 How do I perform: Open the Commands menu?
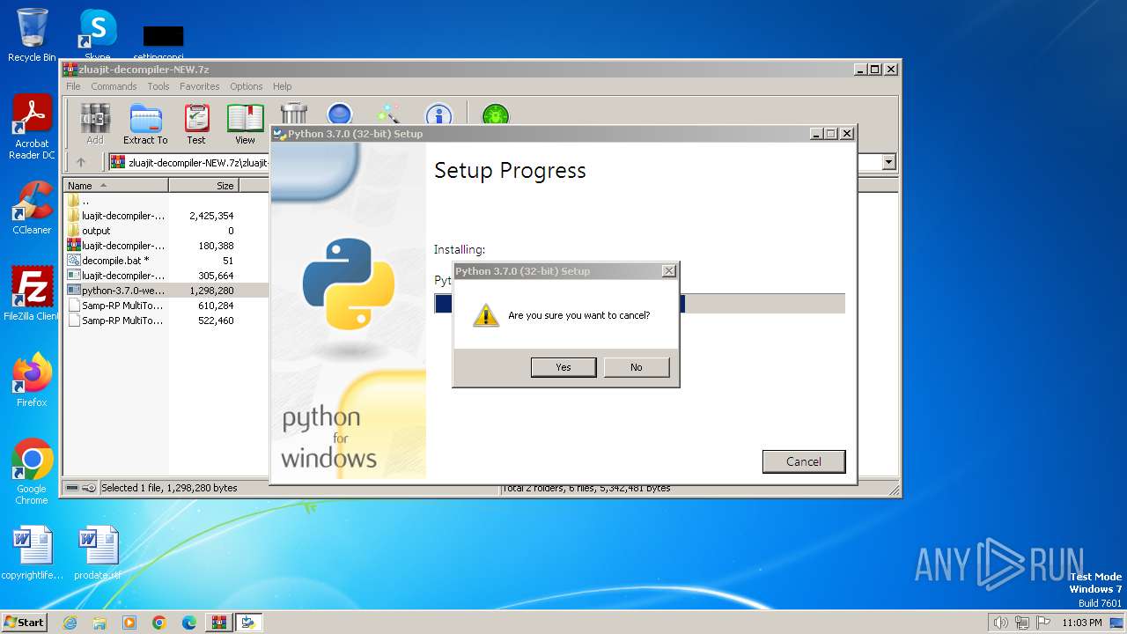[114, 86]
